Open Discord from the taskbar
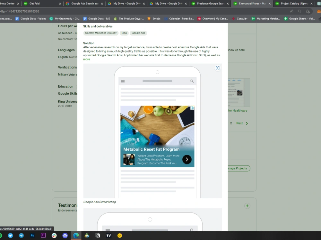 pyautogui.click(x=65, y=236)
